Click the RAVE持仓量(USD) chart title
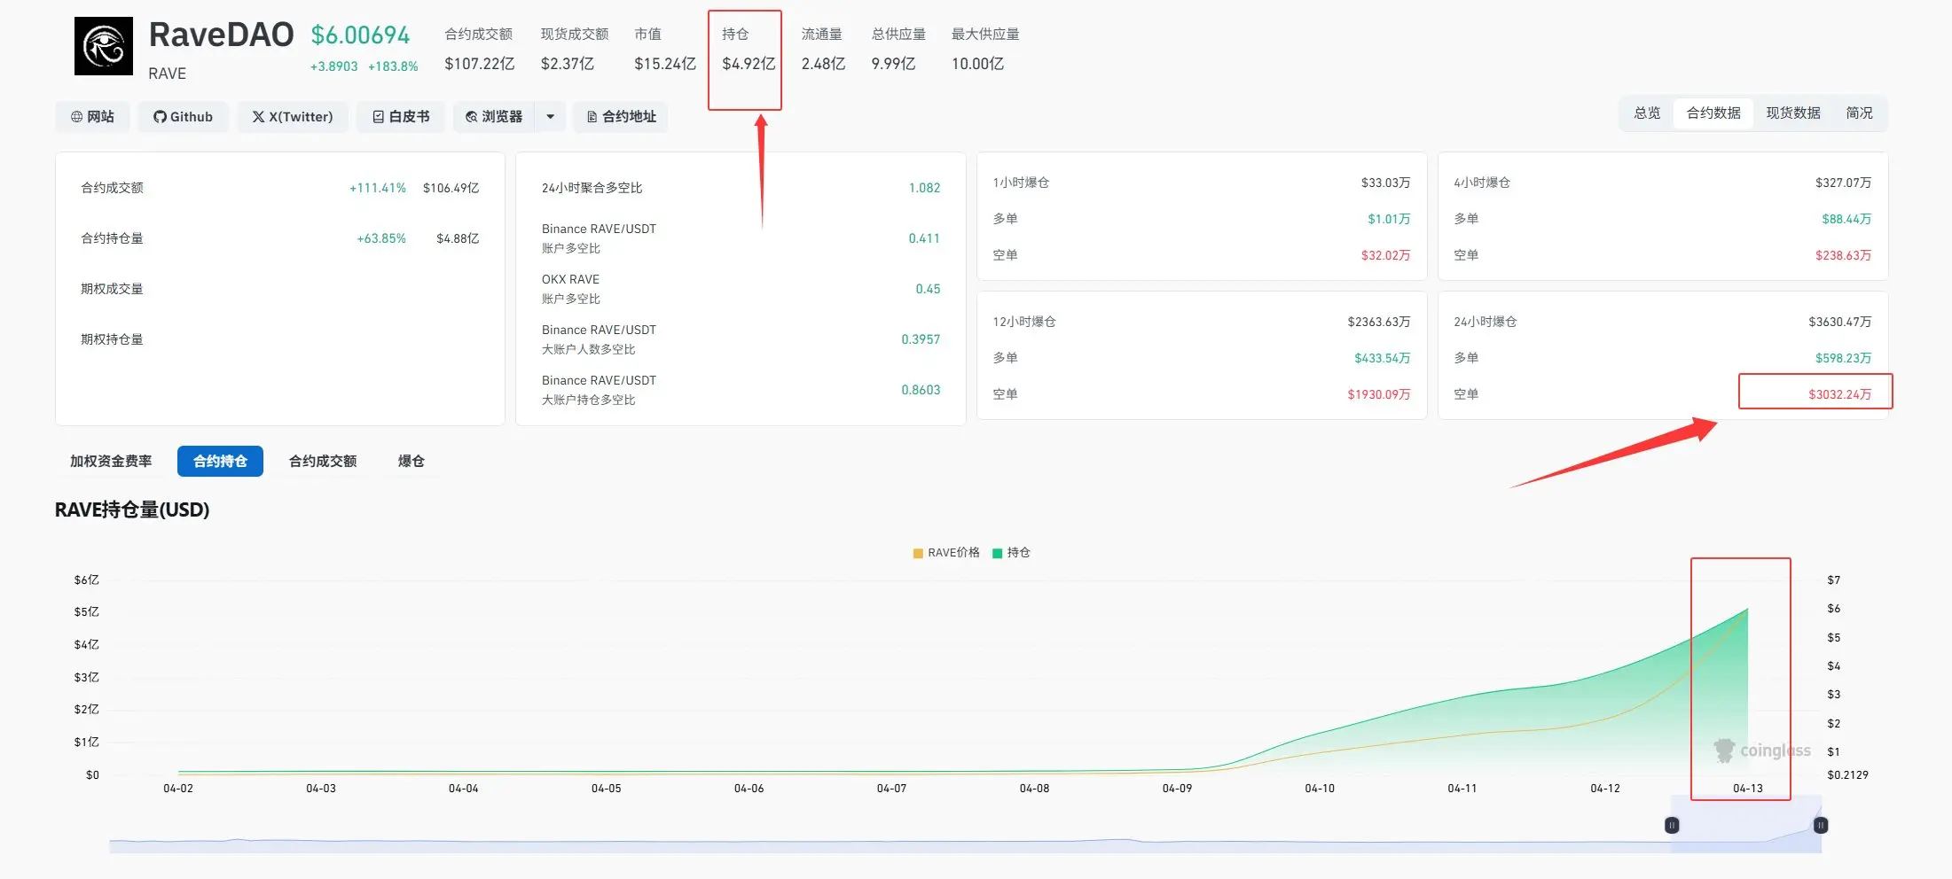 tap(132, 510)
